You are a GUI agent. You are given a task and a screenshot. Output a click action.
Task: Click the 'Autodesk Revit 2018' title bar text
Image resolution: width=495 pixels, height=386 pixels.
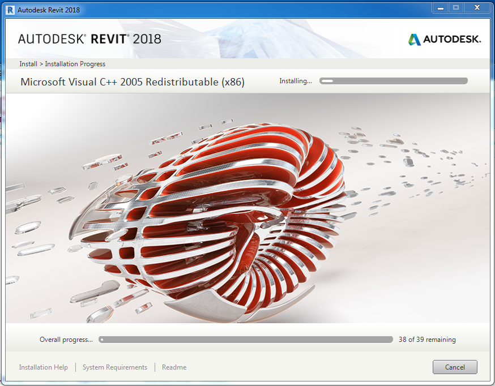tap(49, 10)
